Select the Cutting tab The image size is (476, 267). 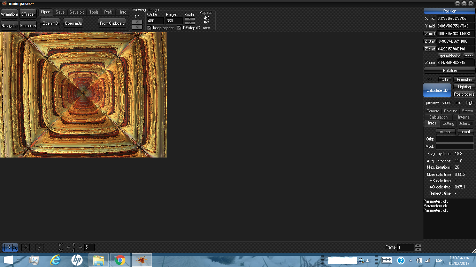[x=448, y=123]
